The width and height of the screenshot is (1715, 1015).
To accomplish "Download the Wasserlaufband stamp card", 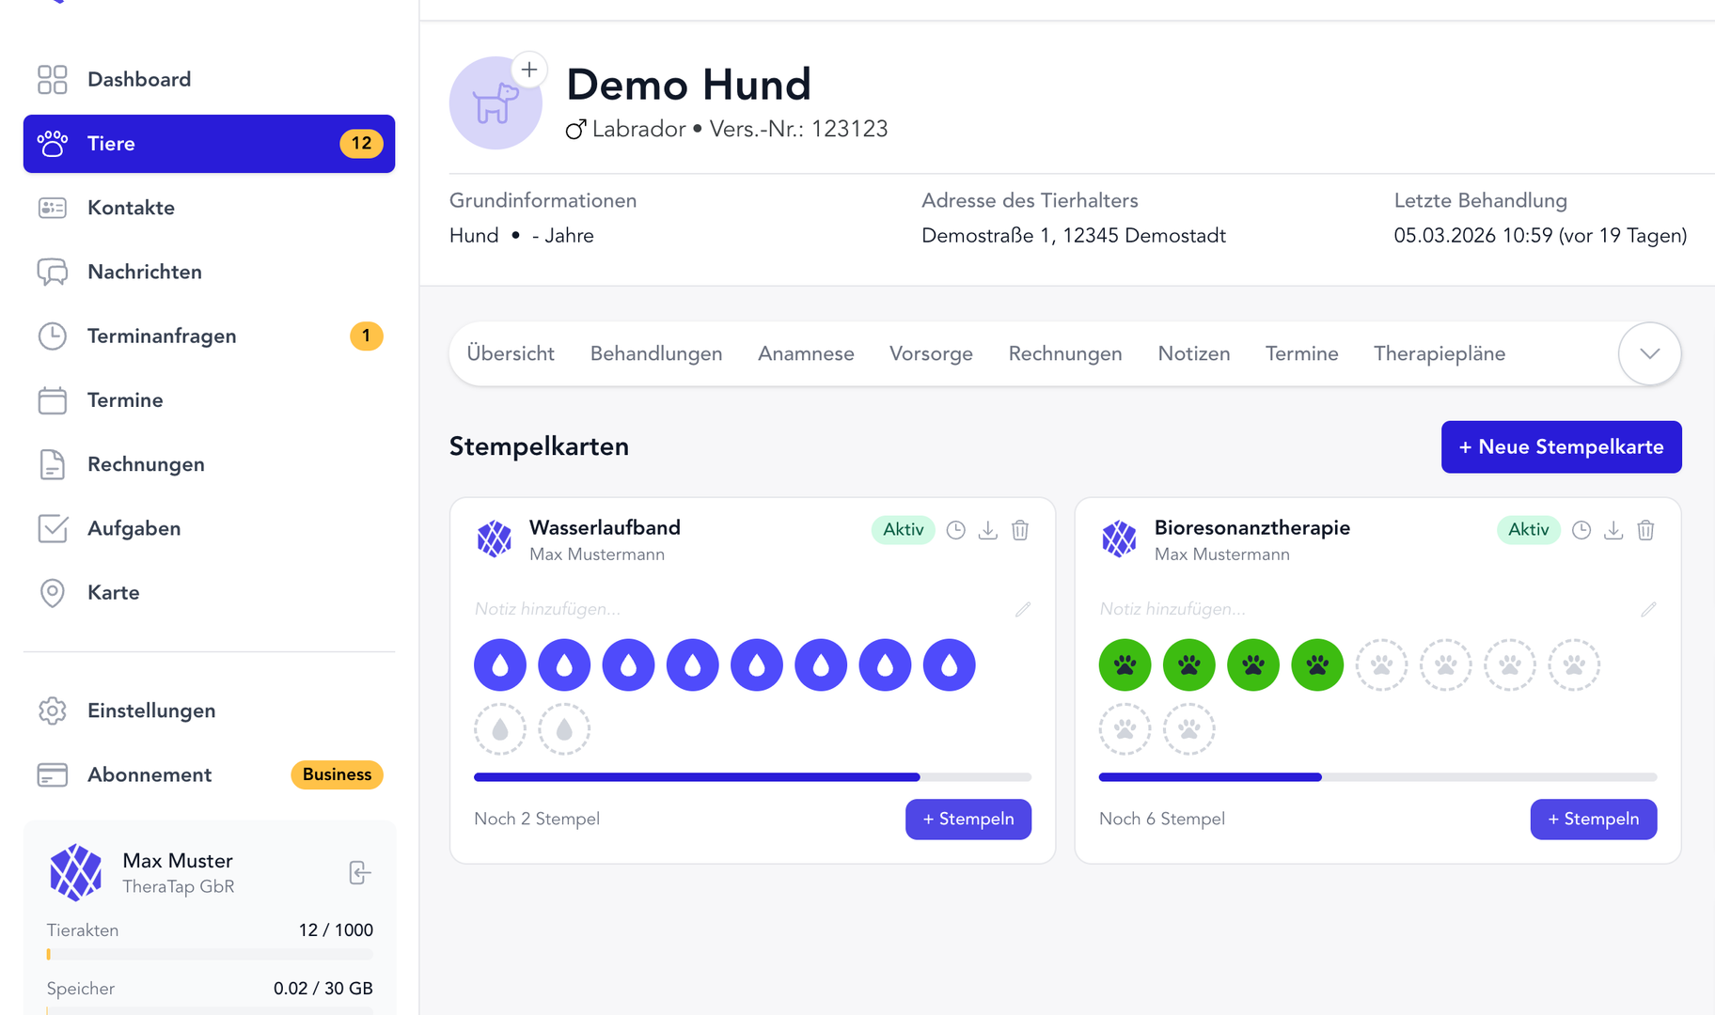I will pos(987,530).
